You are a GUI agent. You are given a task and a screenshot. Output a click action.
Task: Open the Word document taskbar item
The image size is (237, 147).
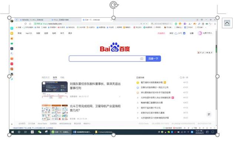pyautogui.click(x=83, y=132)
